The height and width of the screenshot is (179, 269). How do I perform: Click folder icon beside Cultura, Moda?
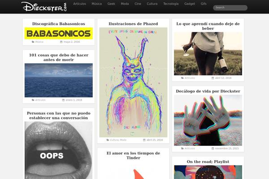click(x=108, y=140)
